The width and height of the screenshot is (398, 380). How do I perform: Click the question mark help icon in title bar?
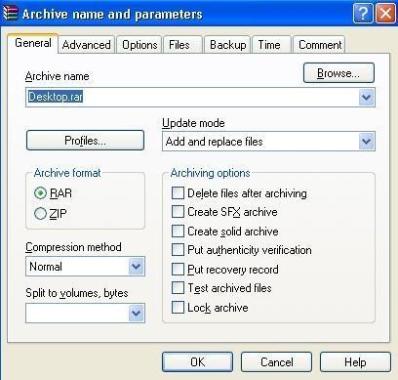(363, 14)
